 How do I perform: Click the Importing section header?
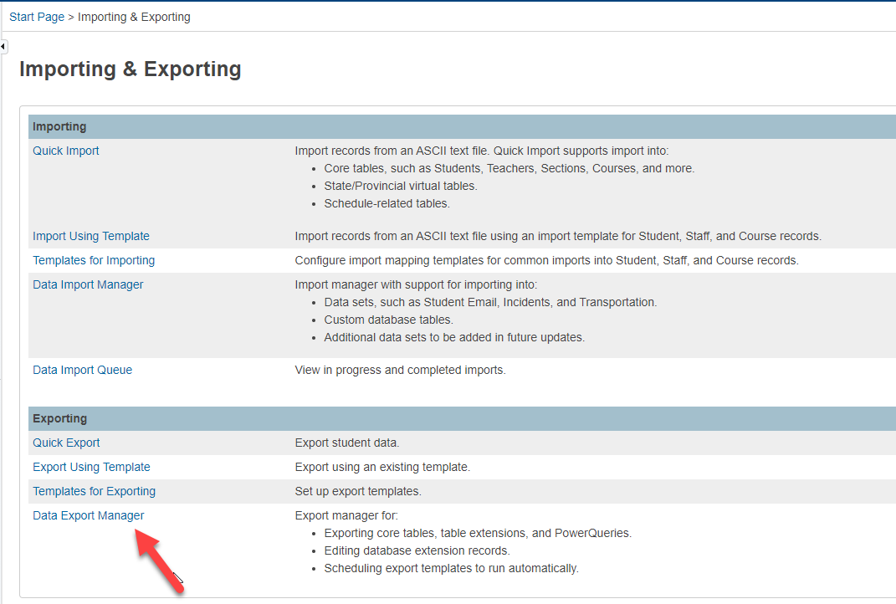tap(59, 127)
